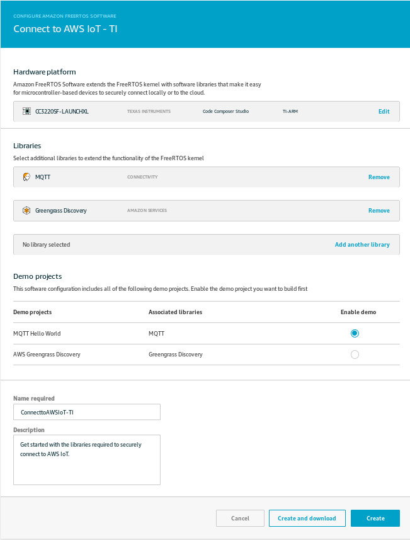Enable the MQTT Hello World demo
410x540 pixels.
355,333
